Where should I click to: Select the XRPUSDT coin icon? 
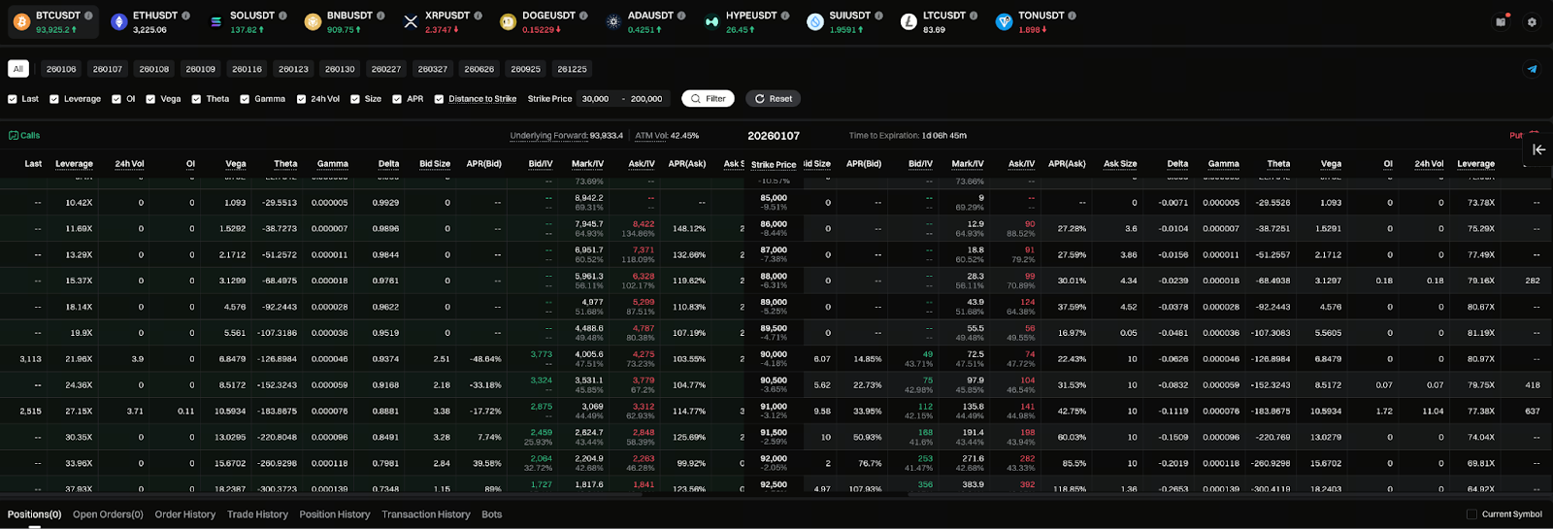[x=411, y=21]
